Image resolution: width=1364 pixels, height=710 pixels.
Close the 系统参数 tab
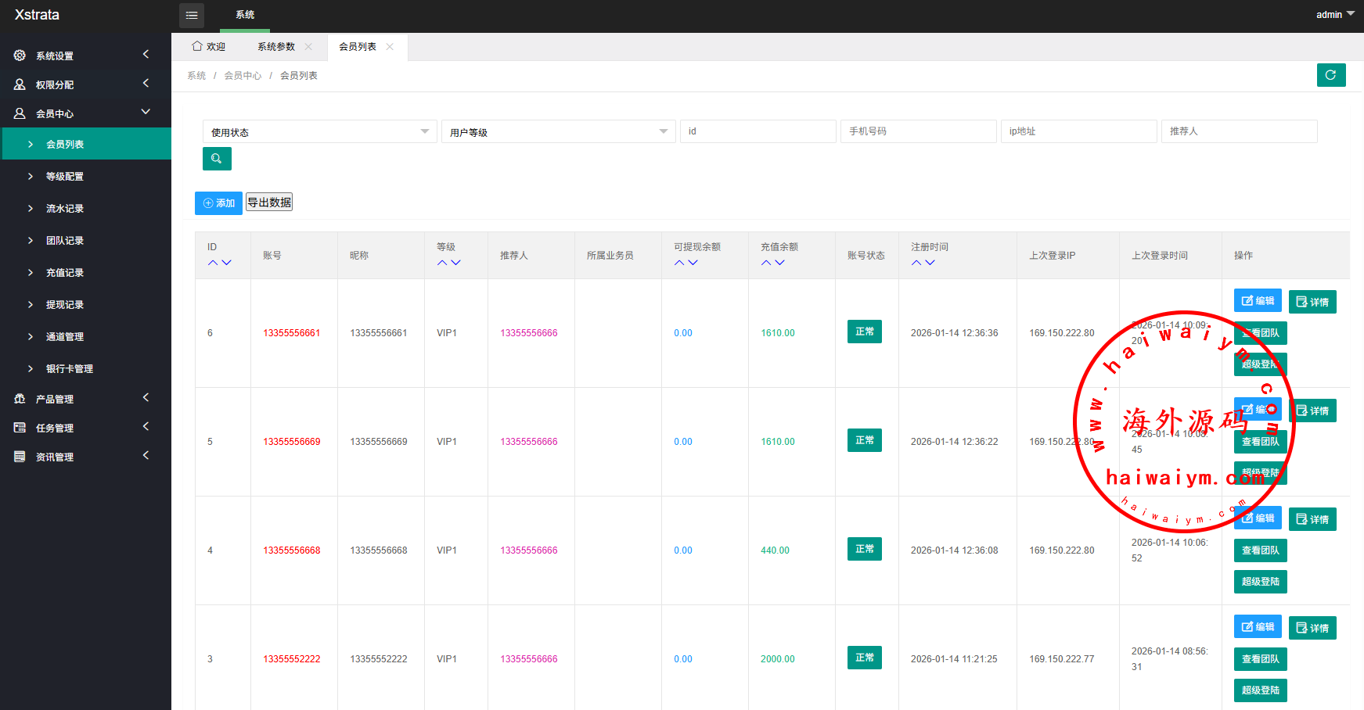[x=308, y=47]
